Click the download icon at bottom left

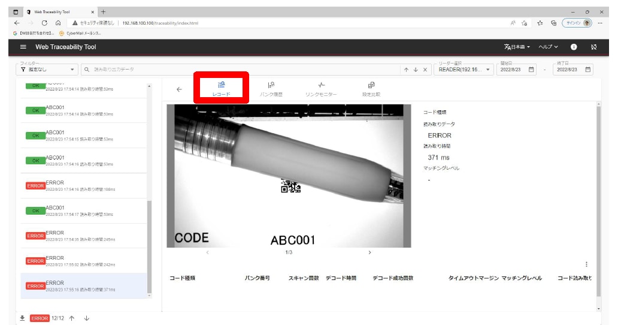tap(22, 318)
